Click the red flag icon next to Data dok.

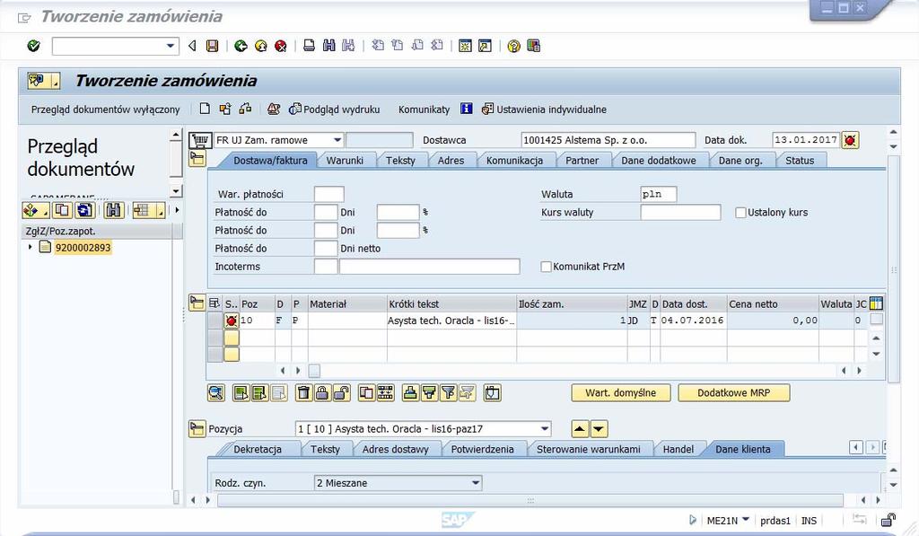(850, 140)
